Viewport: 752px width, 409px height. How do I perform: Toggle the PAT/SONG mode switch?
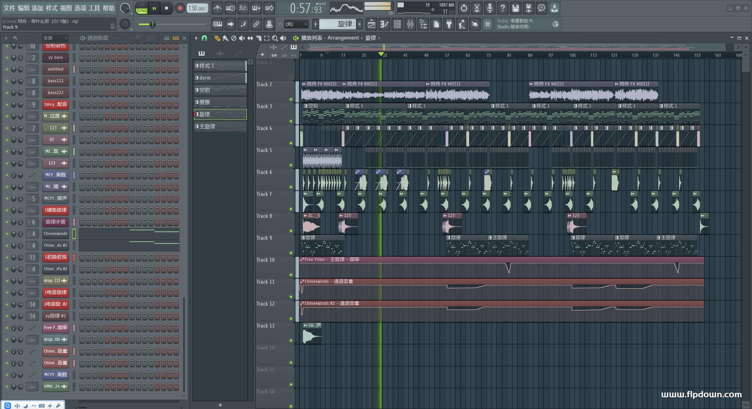(141, 8)
